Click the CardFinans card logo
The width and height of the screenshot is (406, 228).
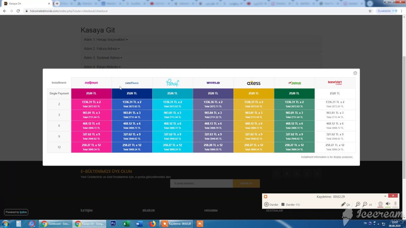(132, 83)
